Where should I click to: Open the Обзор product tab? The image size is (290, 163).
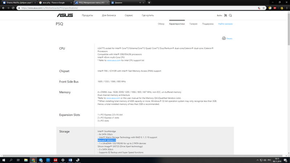tap(161, 24)
